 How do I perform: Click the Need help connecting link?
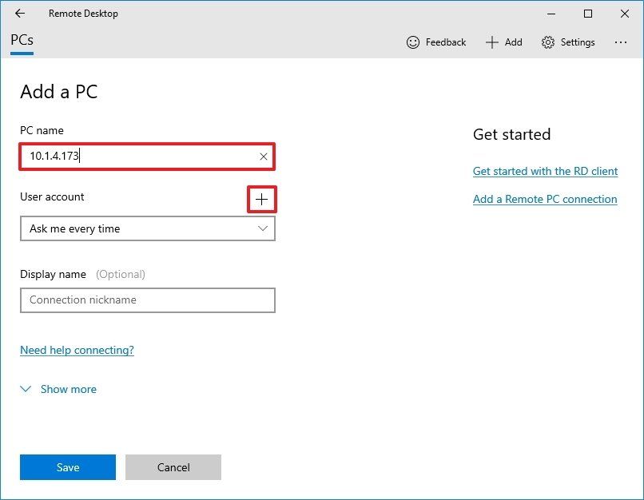[77, 350]
